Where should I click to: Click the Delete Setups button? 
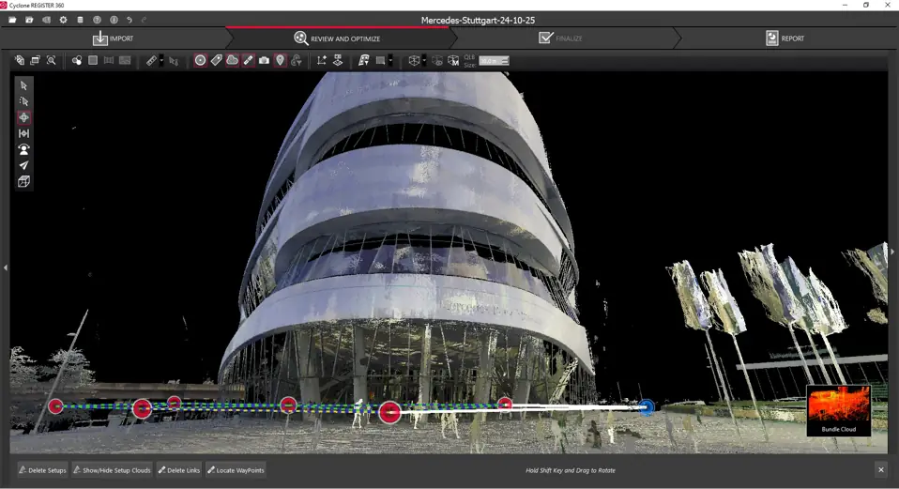[x=42, y=470]
